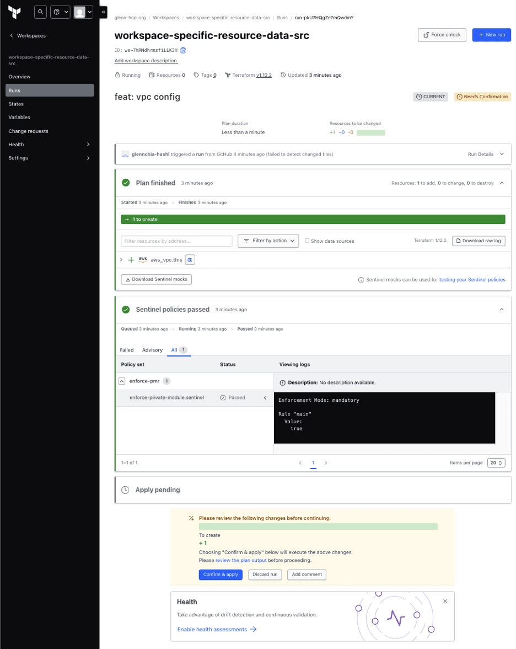The height and width of the screenshot is (649, 516).
Task: Change Items per page stepper
Action: pyautogui.click(x=496, y=462)
